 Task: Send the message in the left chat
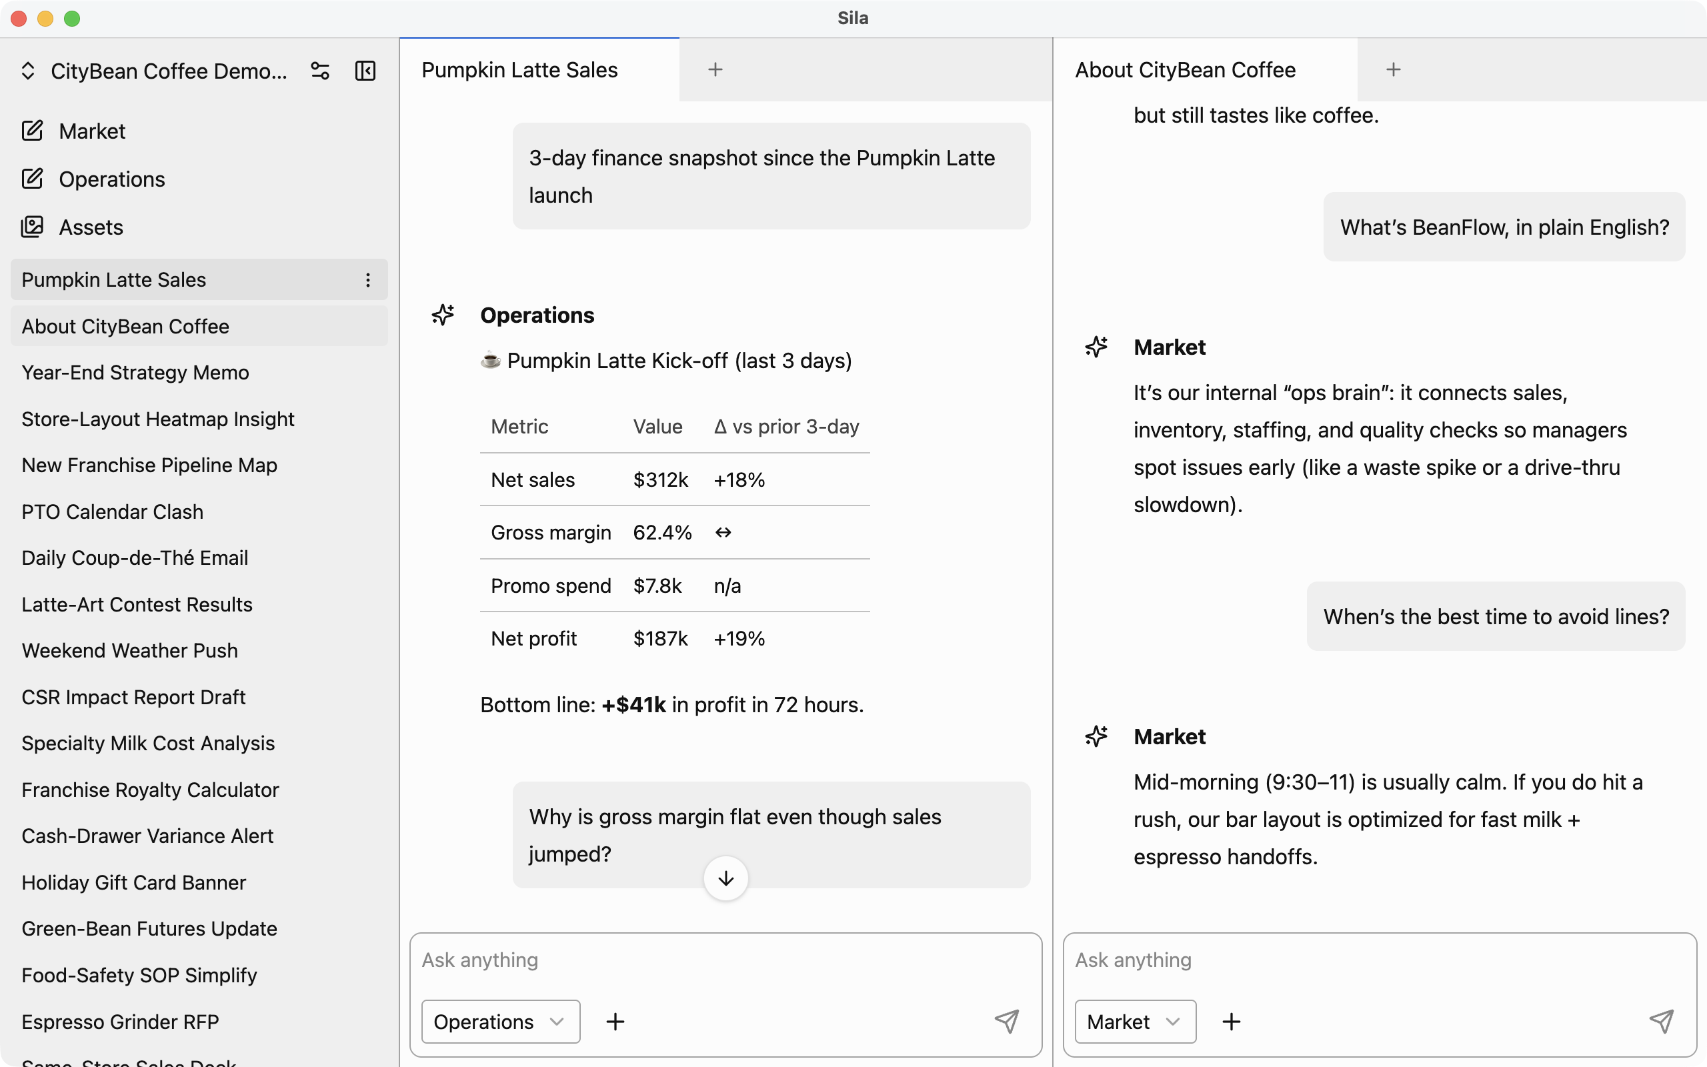point(1008,1021)
